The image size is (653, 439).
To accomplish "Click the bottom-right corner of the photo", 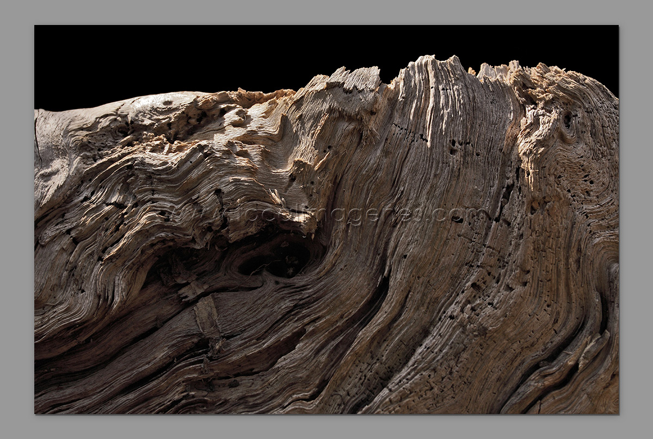I will point(618,413).
